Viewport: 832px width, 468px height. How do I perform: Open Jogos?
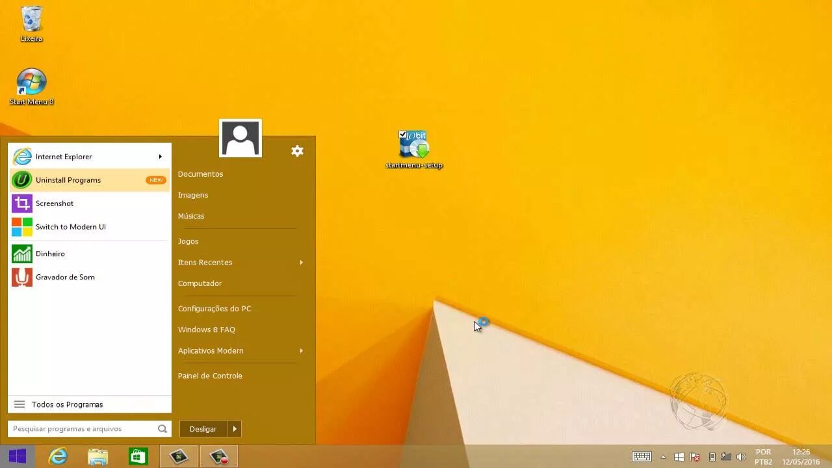click(188, 241)
